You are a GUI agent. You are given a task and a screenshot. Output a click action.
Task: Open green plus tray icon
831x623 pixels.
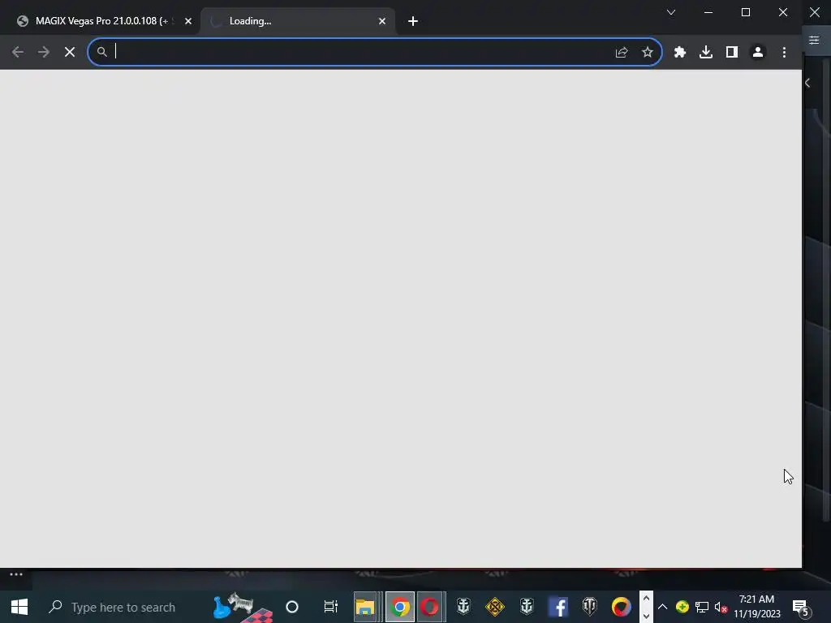tap(682, 607)
